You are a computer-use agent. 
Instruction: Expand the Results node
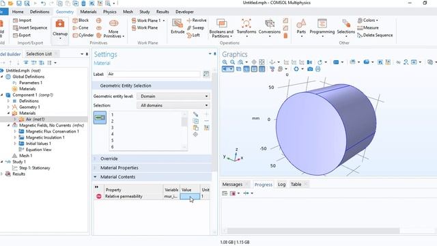[2, 174]
